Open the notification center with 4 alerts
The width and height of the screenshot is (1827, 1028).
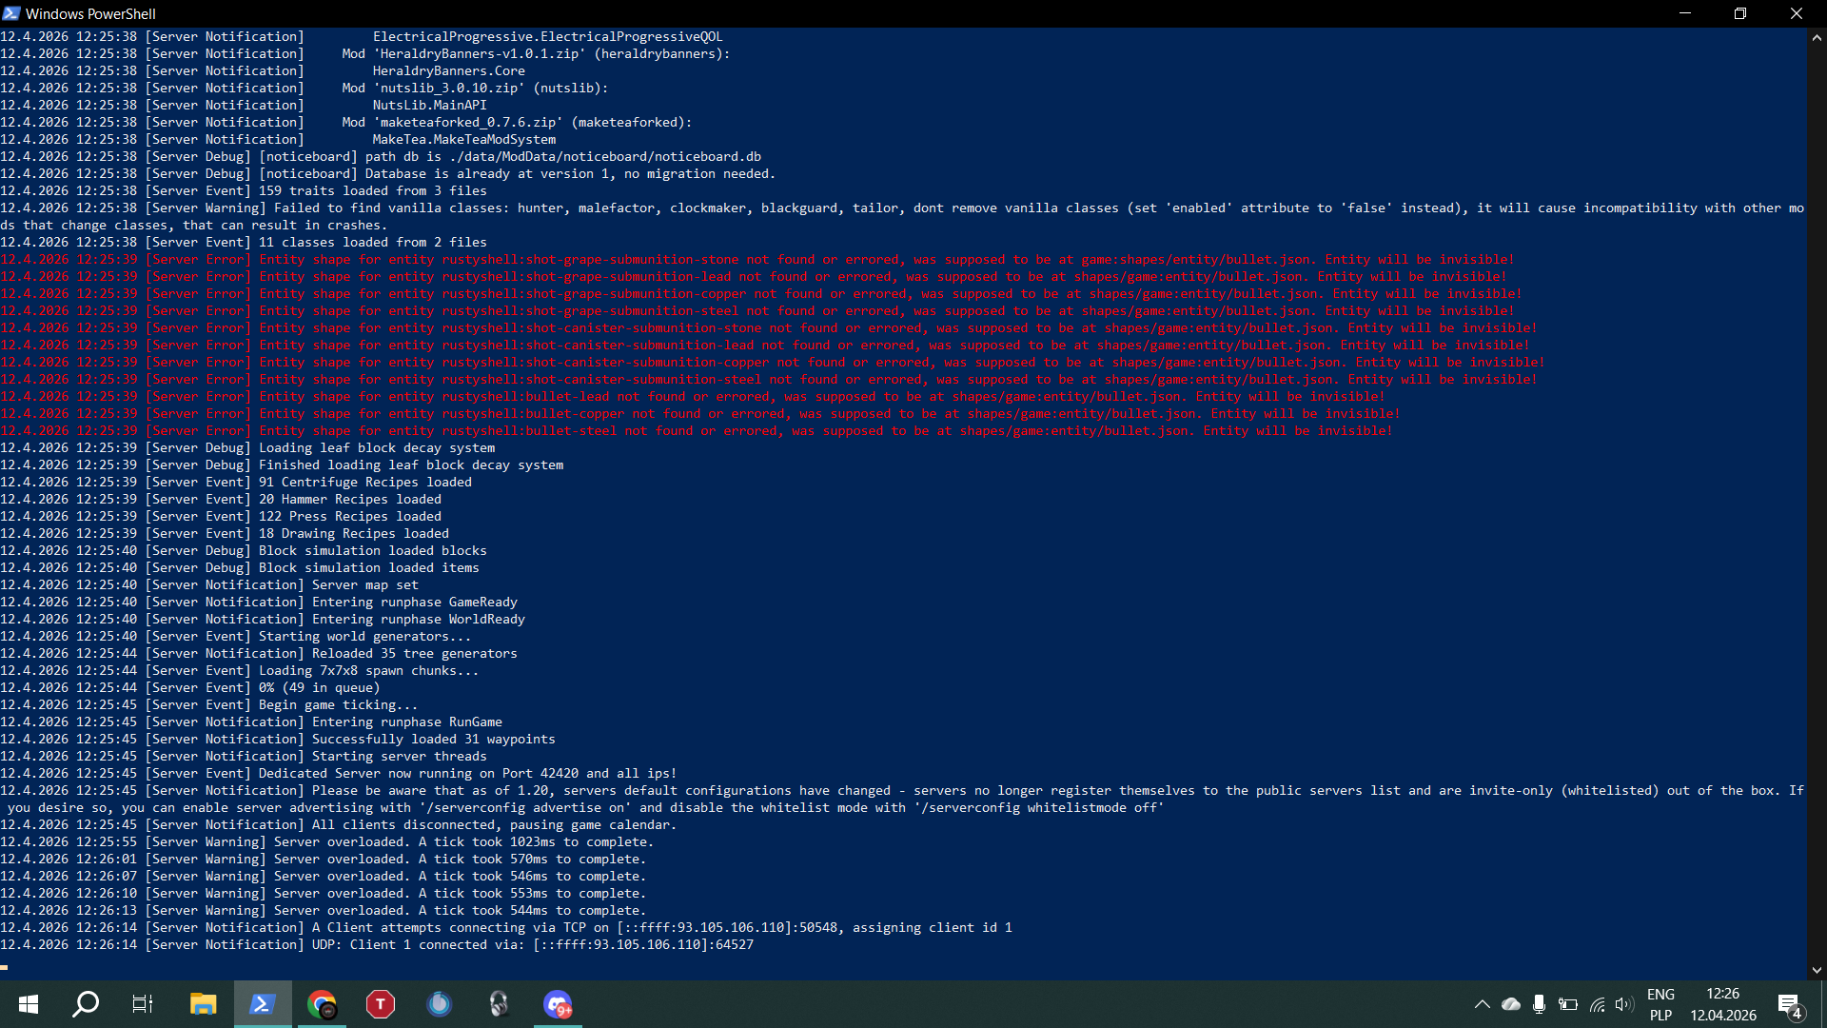[x=1789, y=1004]
